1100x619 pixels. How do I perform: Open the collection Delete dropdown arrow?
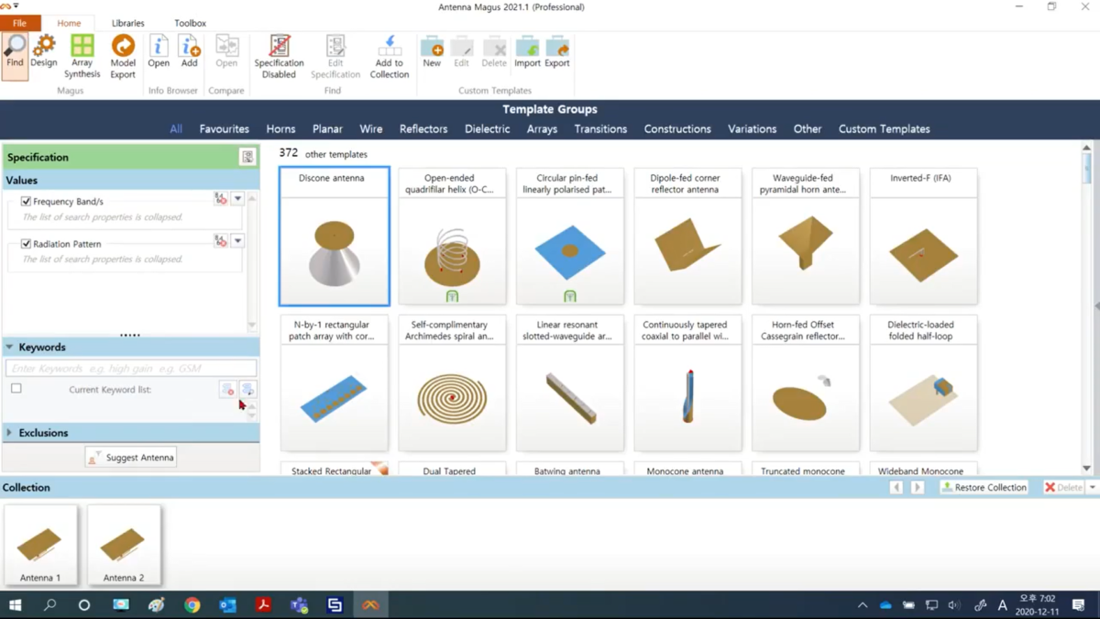[1092, 488]
